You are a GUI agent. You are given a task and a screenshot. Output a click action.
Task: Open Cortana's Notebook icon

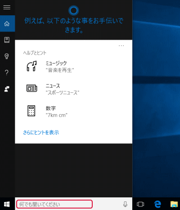[7, 40]
